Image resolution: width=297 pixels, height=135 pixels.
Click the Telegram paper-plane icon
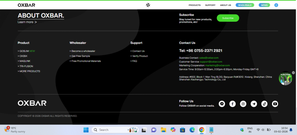coord(254,104)
